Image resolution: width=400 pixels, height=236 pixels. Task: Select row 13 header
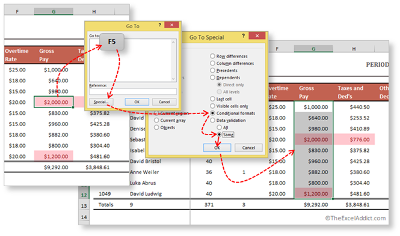84,206
